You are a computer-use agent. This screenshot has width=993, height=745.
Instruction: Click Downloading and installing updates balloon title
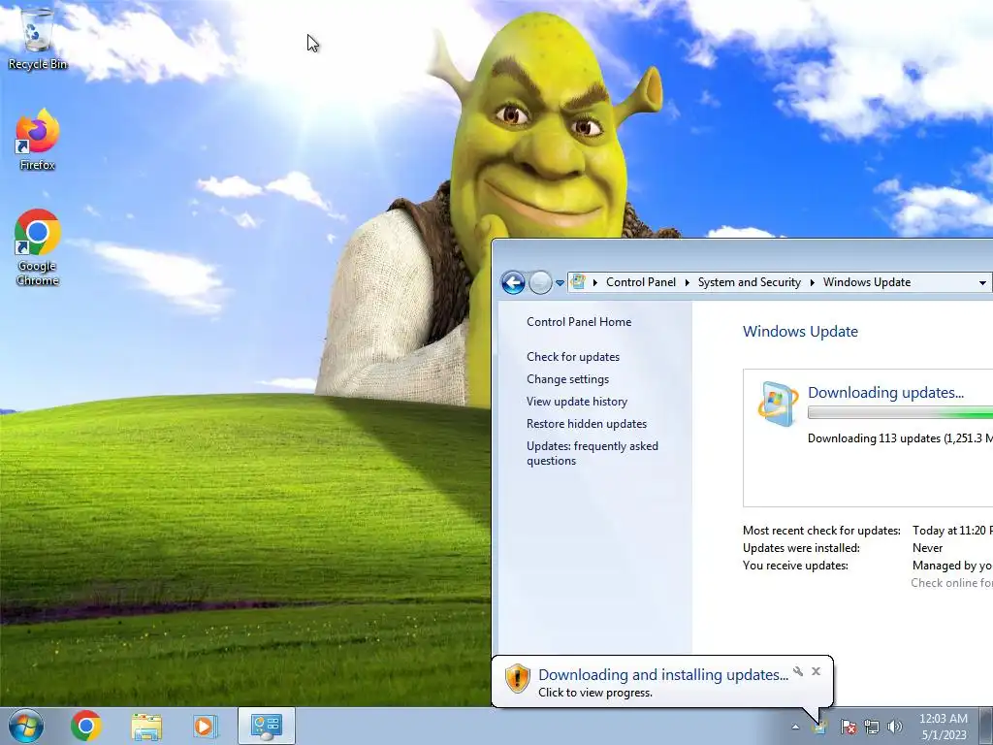[x=663, y=675]
